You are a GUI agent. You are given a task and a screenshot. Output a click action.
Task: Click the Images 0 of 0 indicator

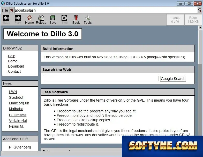(175, 20)
